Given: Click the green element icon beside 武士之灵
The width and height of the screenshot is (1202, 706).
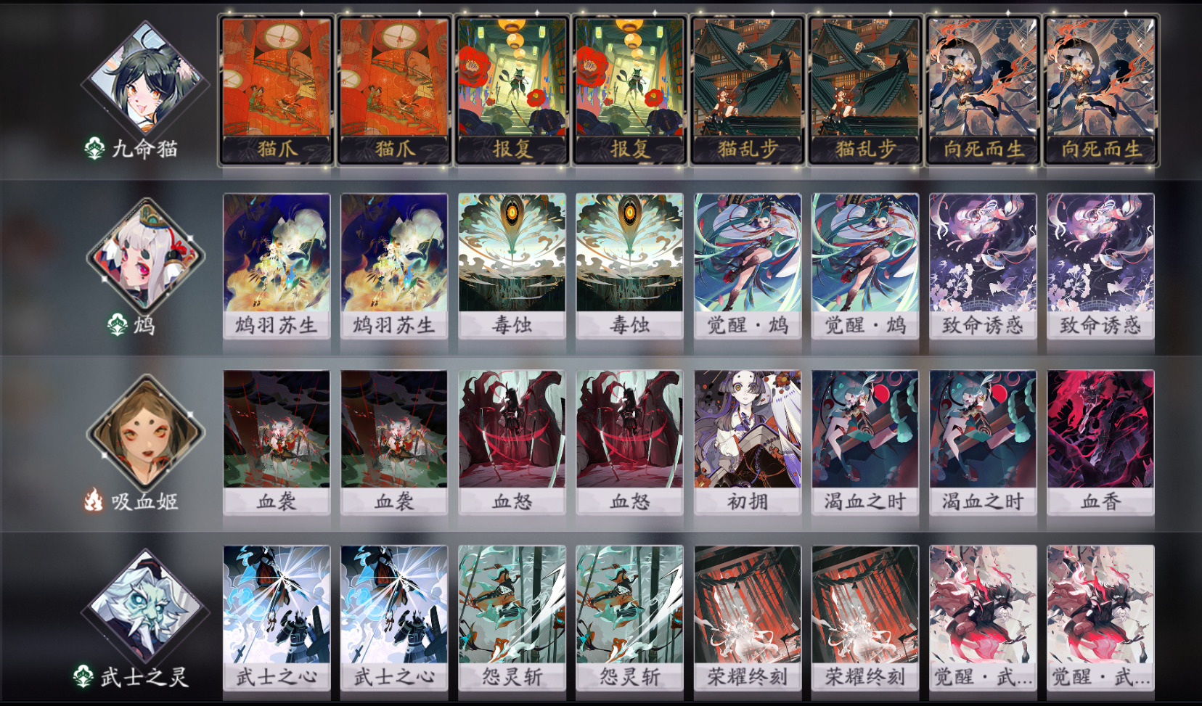Looking at the screenshot, I should point(83,676).
